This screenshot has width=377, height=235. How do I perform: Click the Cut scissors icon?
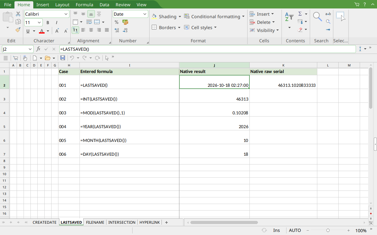coord(18,14)
